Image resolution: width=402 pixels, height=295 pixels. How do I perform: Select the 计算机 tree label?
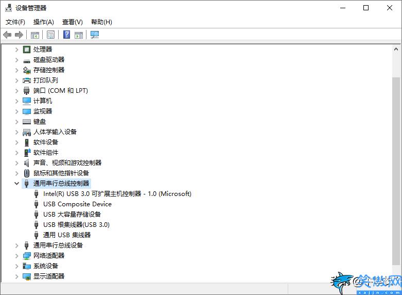pyautogui.click(x=43, y=101)
